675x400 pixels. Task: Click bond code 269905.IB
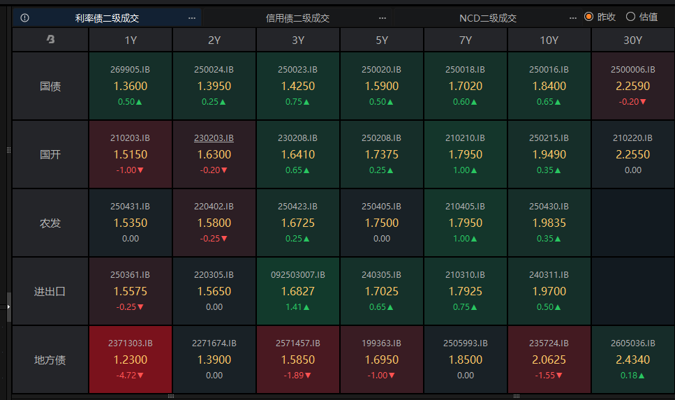[x=130, y=69]
